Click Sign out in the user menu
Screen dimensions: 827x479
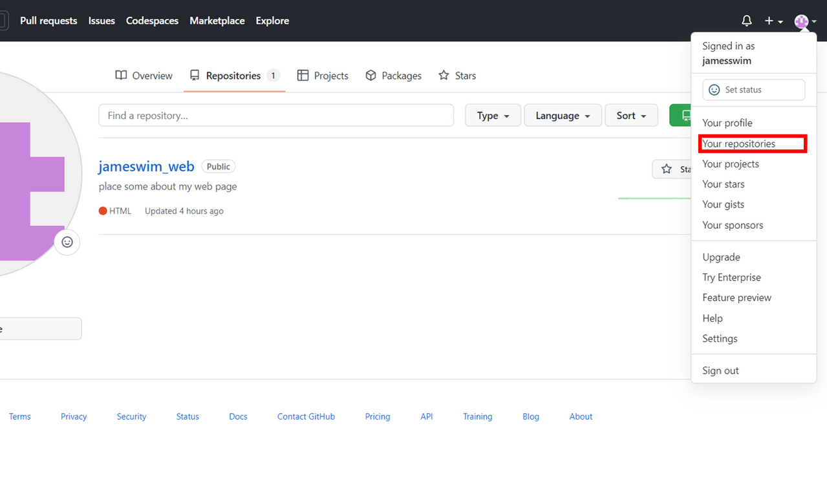pos(720,370)
